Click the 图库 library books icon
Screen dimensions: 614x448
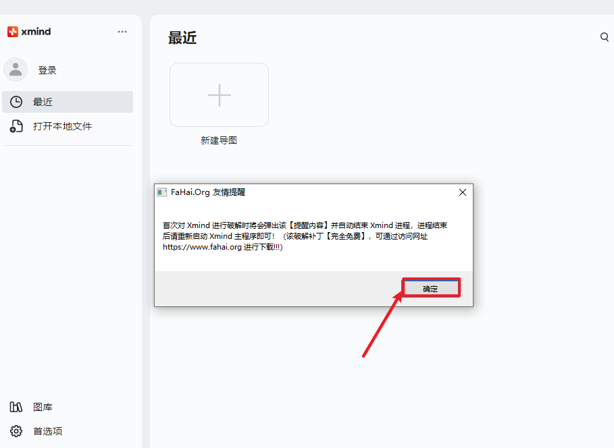pyautogui.click(x=16, y=407)
